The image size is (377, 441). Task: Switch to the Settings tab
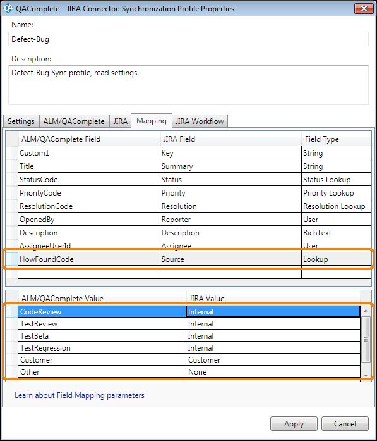[x=21, y=121]
